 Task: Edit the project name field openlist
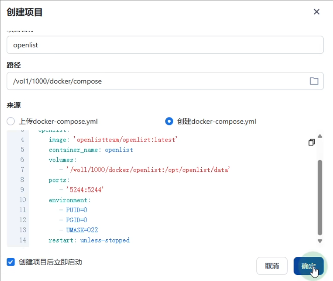(x=165, y=45)
